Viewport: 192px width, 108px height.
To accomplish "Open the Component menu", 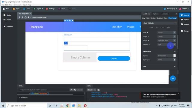I will coord(17,5).
